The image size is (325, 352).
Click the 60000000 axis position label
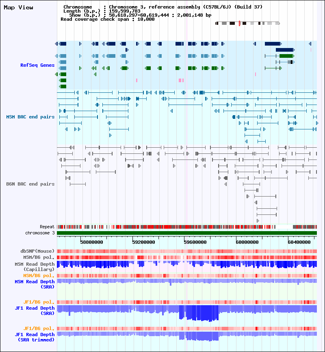pos(247,242)
